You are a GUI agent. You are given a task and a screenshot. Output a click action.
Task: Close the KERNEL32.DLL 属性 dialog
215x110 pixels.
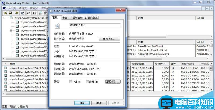coord(120,10)
